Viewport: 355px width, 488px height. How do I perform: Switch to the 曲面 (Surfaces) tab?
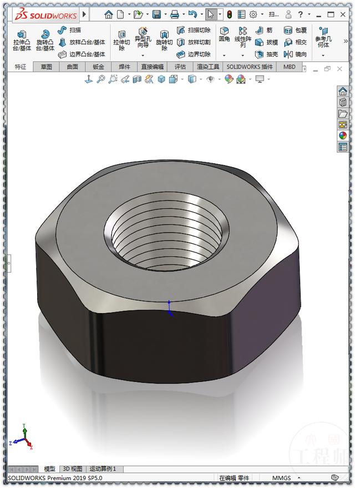(x=73, y=67)
